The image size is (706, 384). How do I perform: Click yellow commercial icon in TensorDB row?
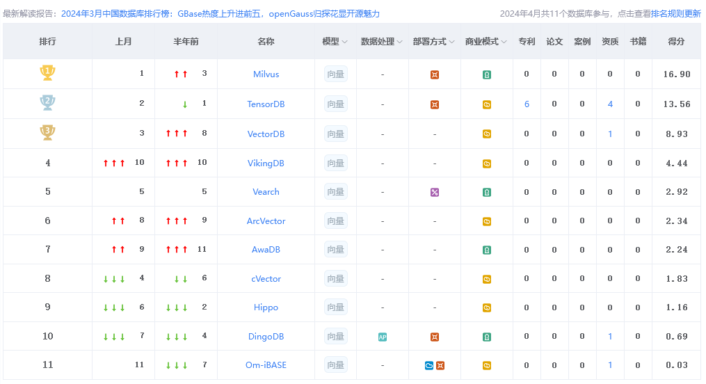click(487, 104)
